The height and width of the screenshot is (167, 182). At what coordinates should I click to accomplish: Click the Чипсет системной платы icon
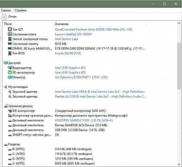(x=10, y=39)
